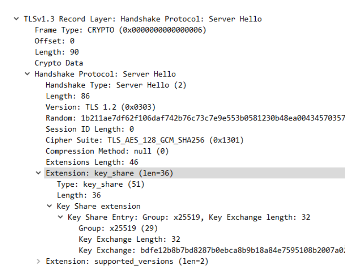Image resolution: width=345 pixels, height=272 pixels.
Task: Select the Frame Type: CRYPTO row
Action: pyautogui.click(x=121, y=30)
